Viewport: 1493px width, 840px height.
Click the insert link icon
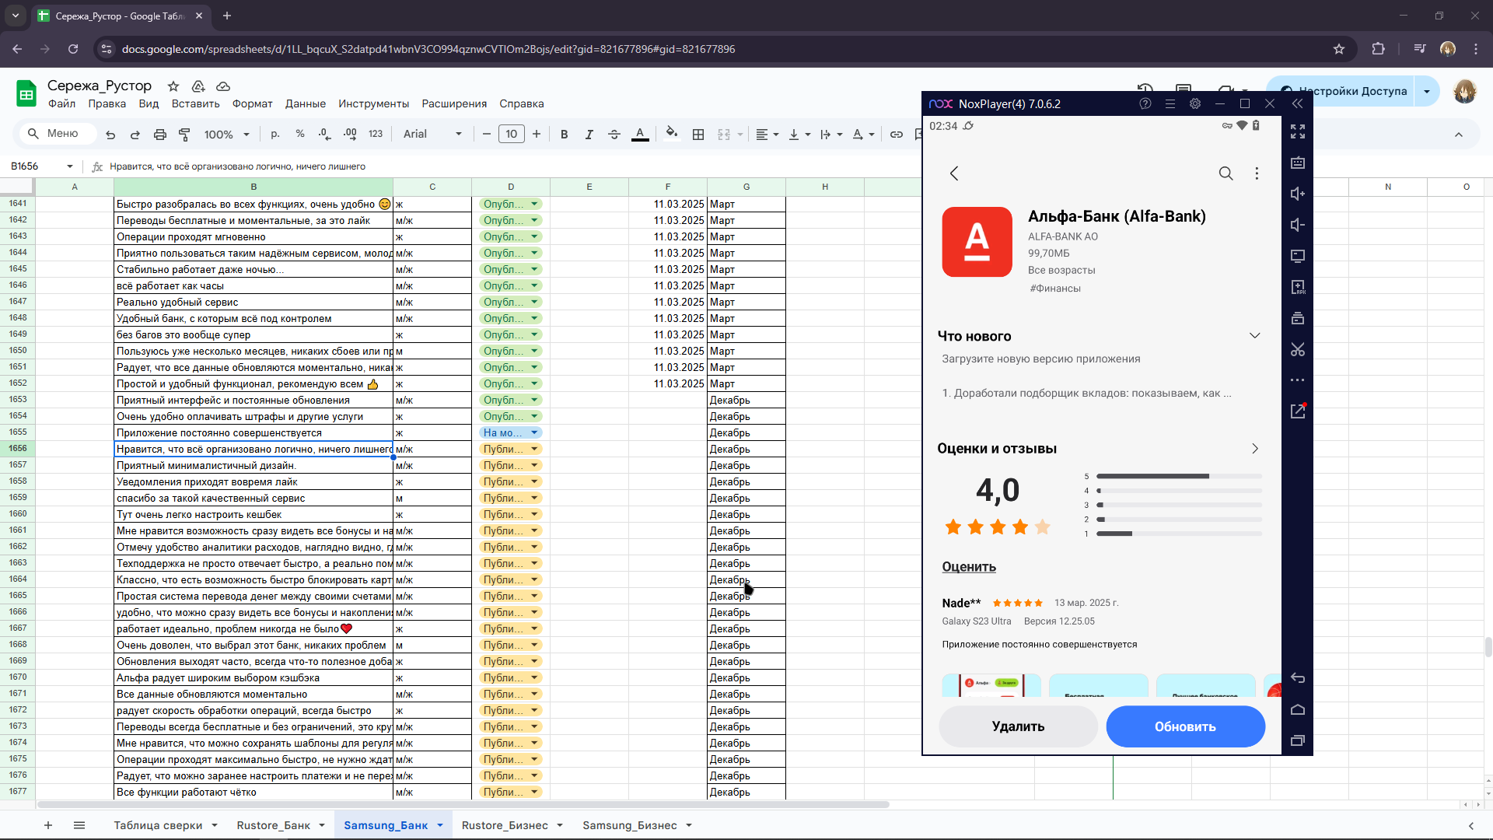897,135
